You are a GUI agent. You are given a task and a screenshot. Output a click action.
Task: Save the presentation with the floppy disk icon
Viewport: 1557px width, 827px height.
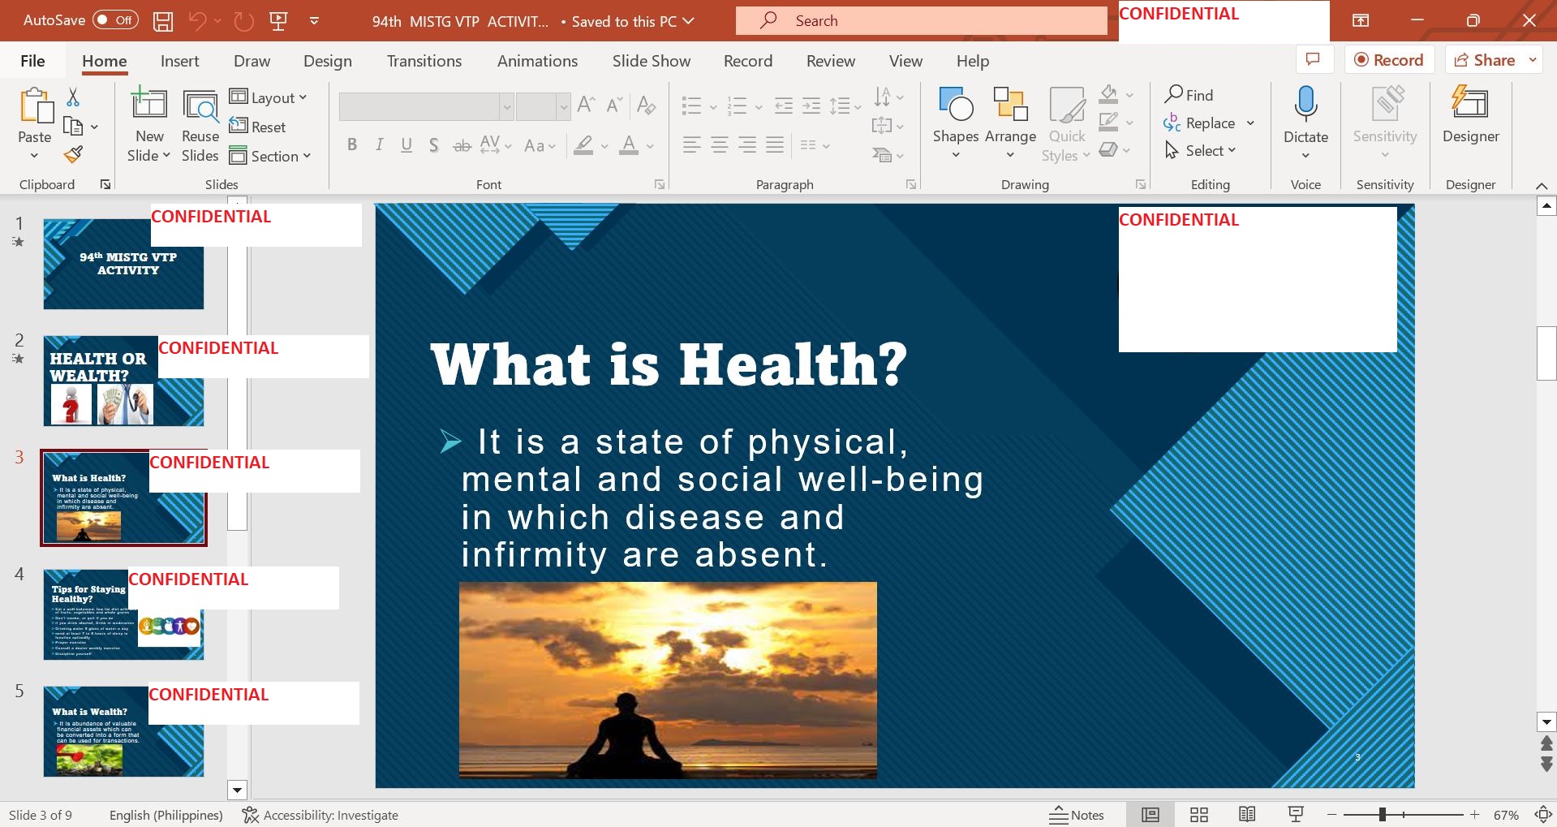pyautogui.click(x=163, y=21)
